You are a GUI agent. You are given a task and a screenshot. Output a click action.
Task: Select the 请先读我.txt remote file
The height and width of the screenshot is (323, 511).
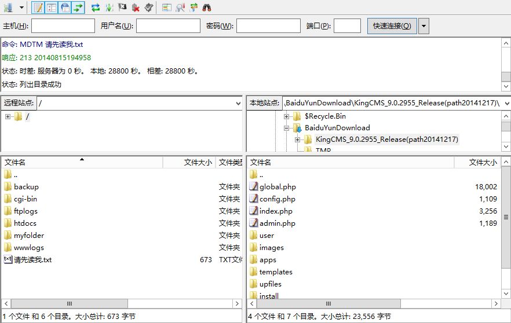coord(32,260)
